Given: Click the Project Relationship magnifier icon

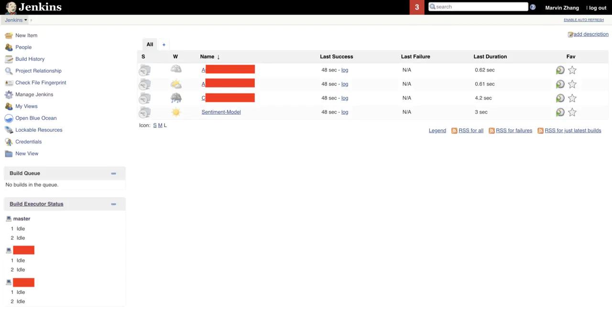Looking at the screenshot, I should pos(9,71).
